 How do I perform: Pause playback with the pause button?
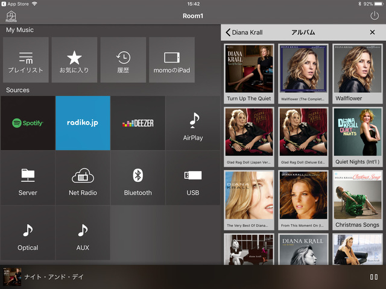point(374,277)
